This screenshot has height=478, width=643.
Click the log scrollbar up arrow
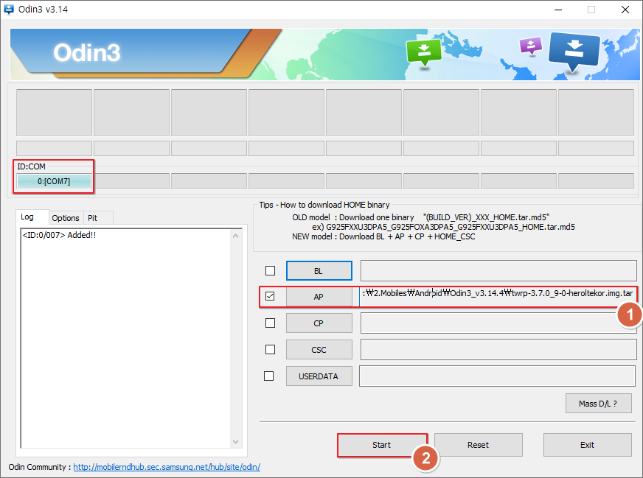point(235,236)
